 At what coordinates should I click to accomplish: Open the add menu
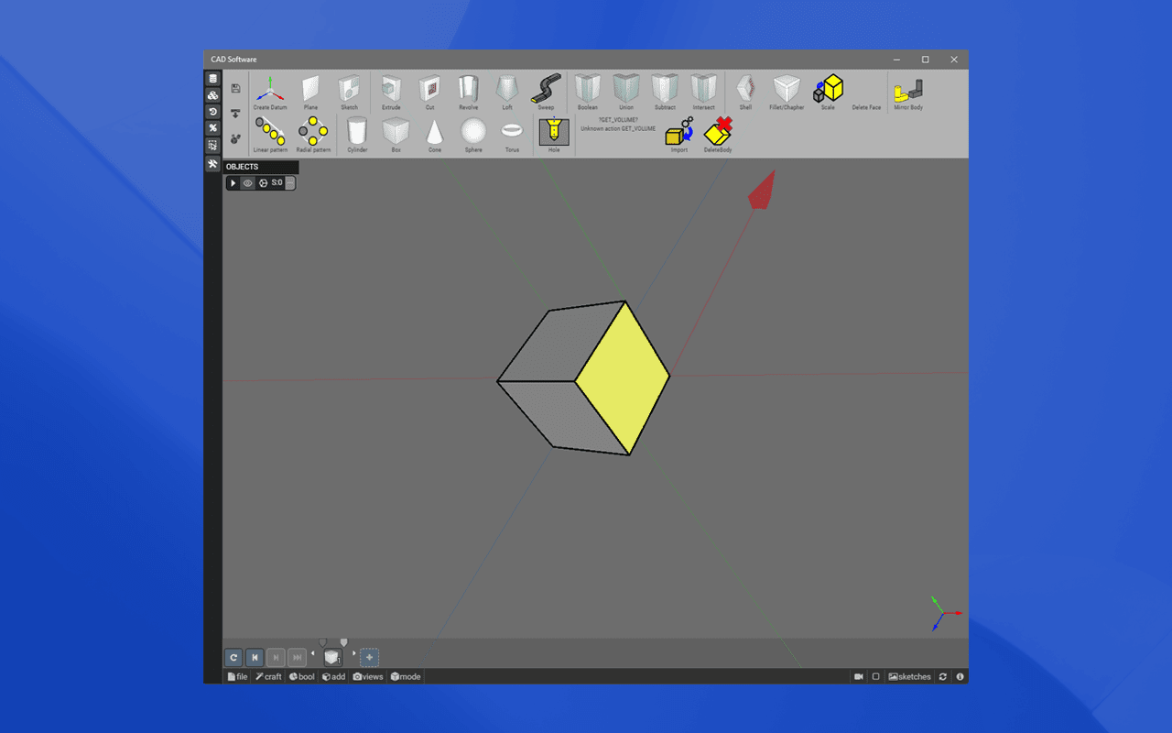tap(333, 676)
